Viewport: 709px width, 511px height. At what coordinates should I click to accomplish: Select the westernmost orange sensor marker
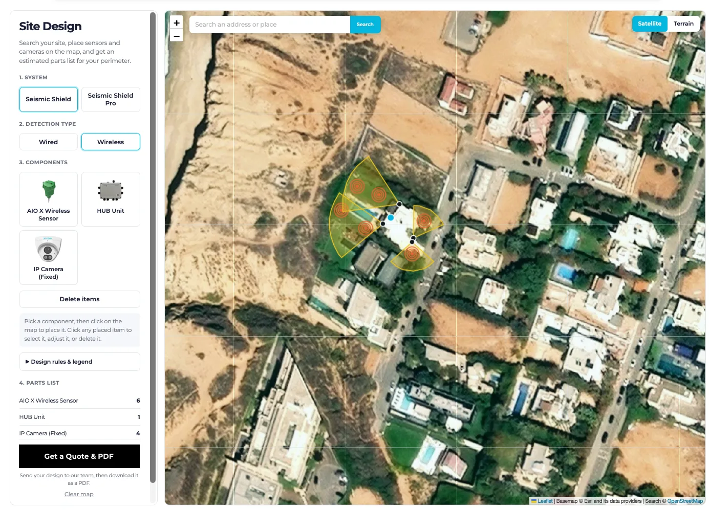(x=341, y=210)
